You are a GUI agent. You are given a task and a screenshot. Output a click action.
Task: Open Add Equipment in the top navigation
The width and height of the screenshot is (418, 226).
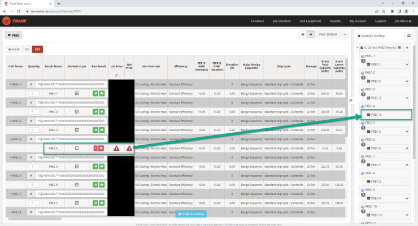coord(310,21)
